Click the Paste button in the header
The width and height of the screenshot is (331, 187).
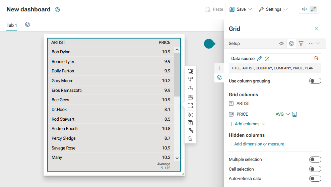(x=214, y=9)
